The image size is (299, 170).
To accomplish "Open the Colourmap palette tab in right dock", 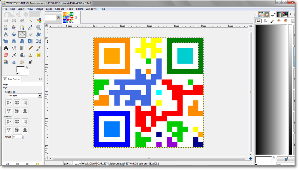I will 285,14.
